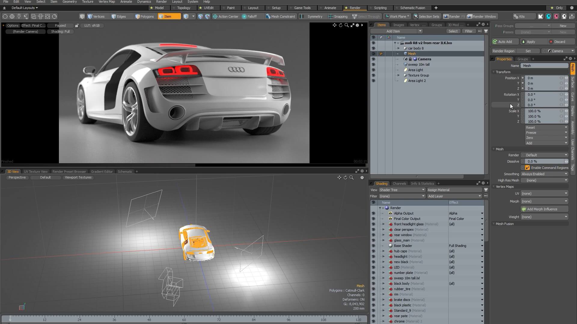The width and height of the screenshot is (577, 324).
Task: Open the Add Layer dropdown
Action: 454,196
